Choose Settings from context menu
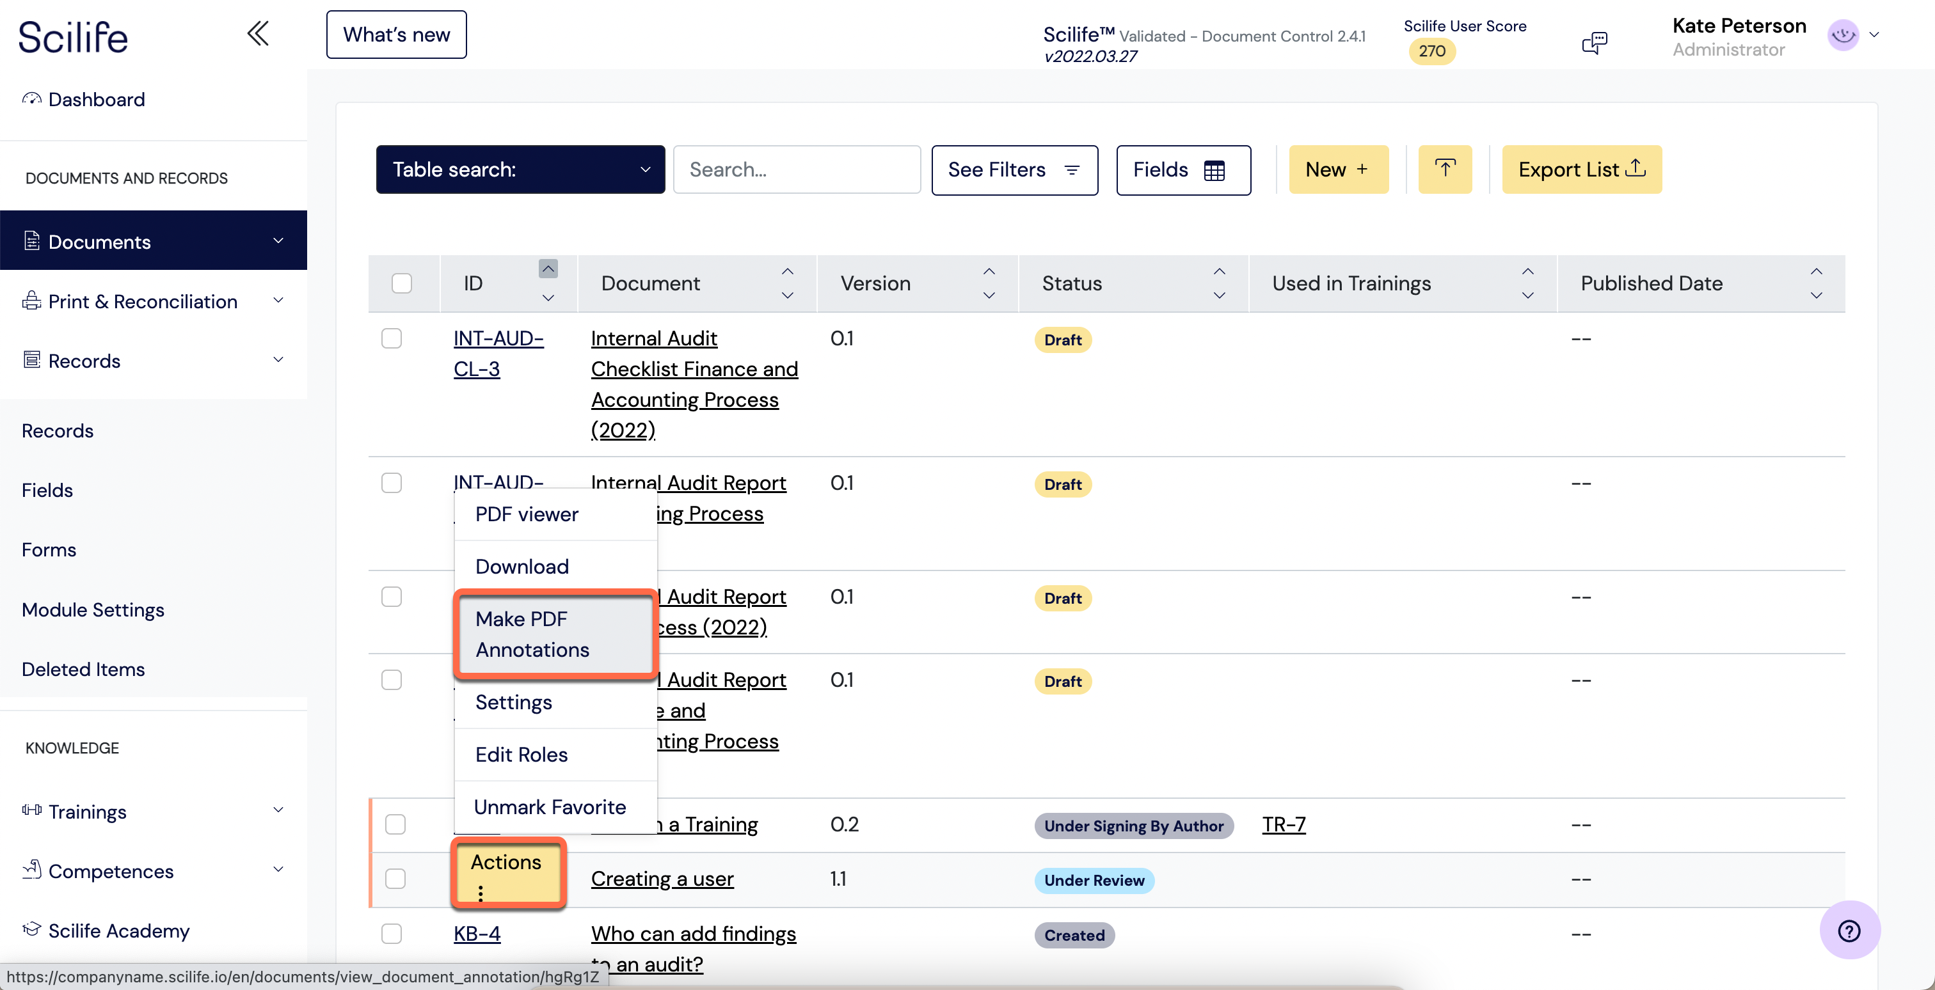This screenshot has height=990, width=1935. 556,703
